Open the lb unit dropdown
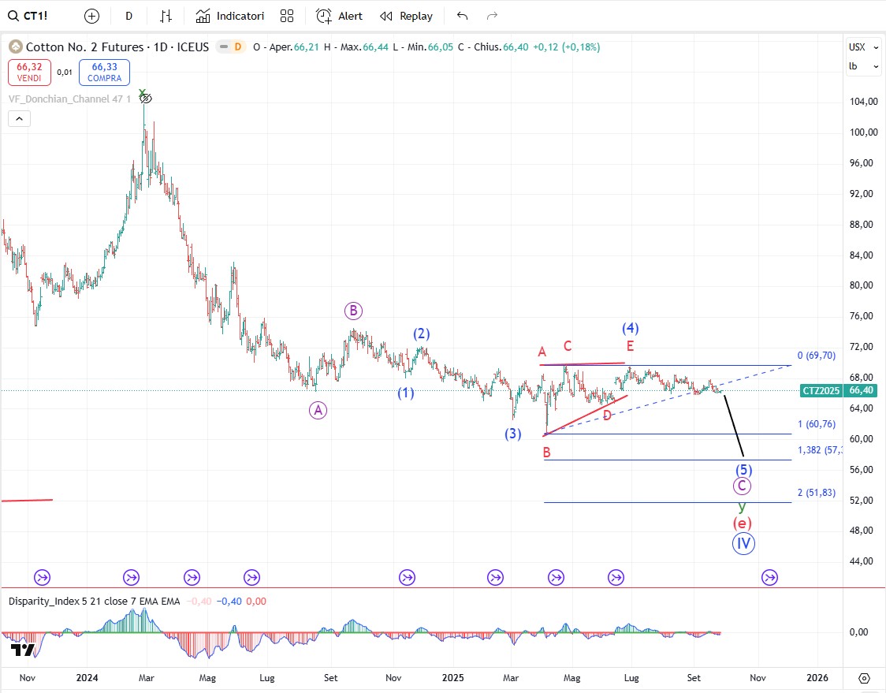Image resolution: width=886 pixels, height=693 pixels. [x=863, y=67]
